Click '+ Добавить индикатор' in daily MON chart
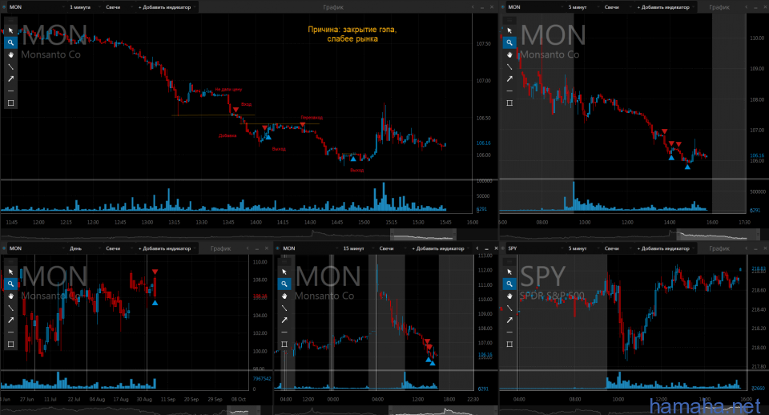Screen dimensions: 769x415 pos(167,248)
